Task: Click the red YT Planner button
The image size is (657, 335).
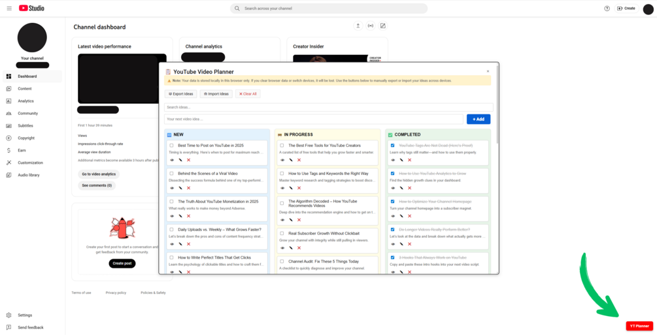Action: tap(639, 327)
